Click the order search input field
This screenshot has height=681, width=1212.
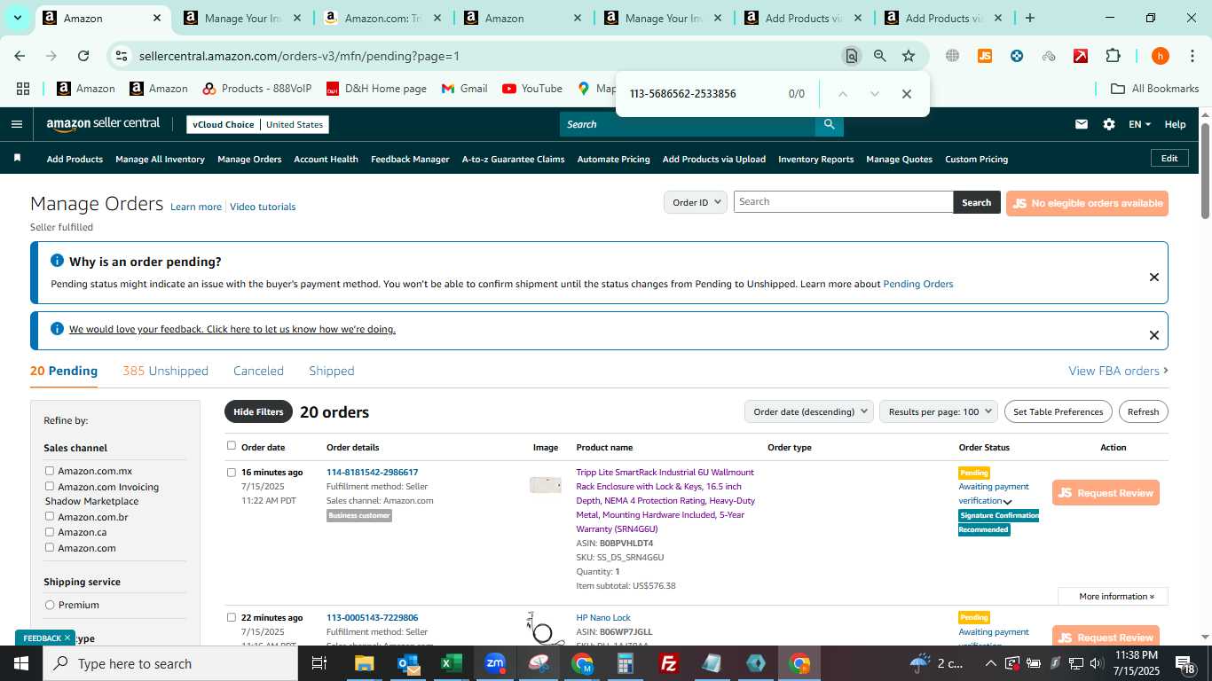[843, 202]
